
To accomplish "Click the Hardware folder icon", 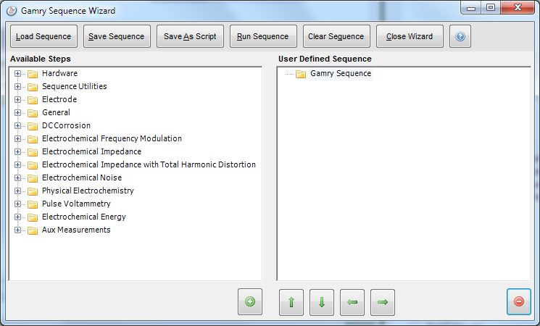I will click(33, 74).
